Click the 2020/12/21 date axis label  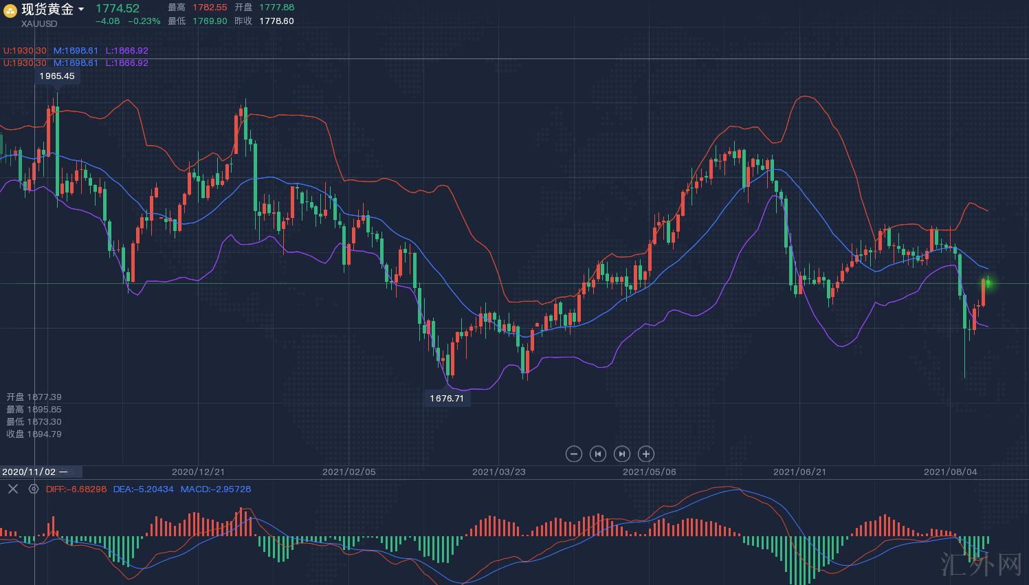coord(198,472)
